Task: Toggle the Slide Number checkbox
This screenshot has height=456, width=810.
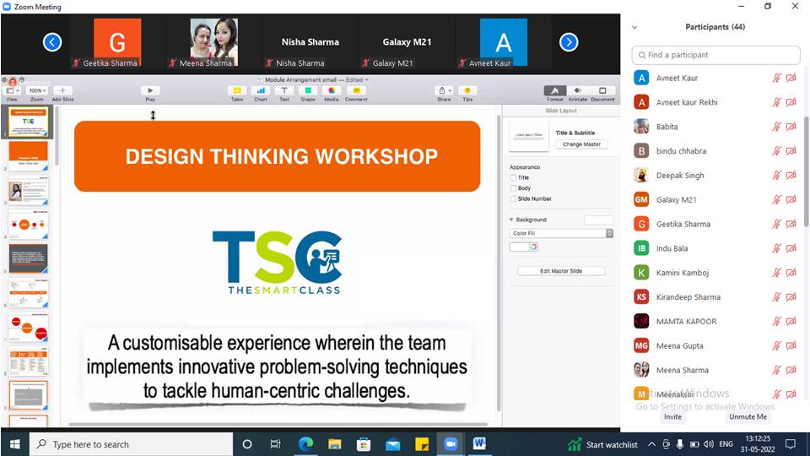Action: pos(514,198)
